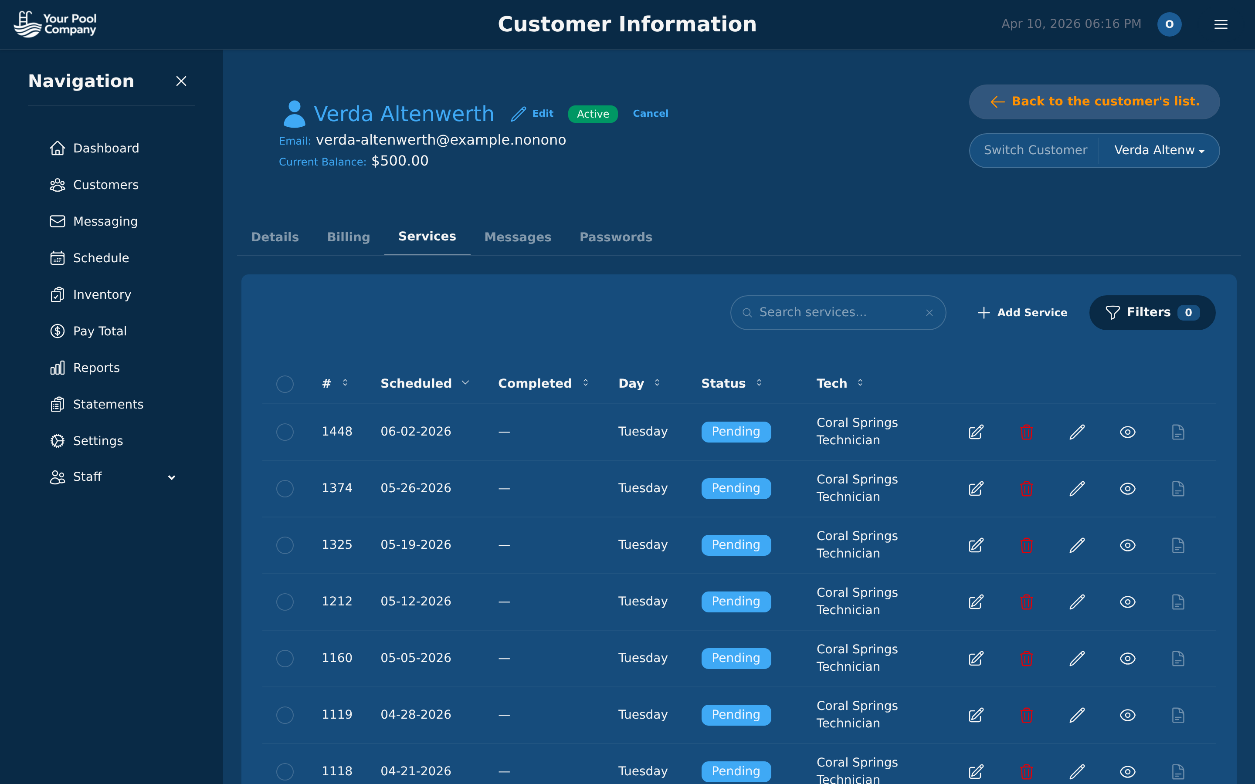The image size is (1255, 784).
Task: Toggle the Filters panel
Action: pyautogui.click(x=1151, y=312)
